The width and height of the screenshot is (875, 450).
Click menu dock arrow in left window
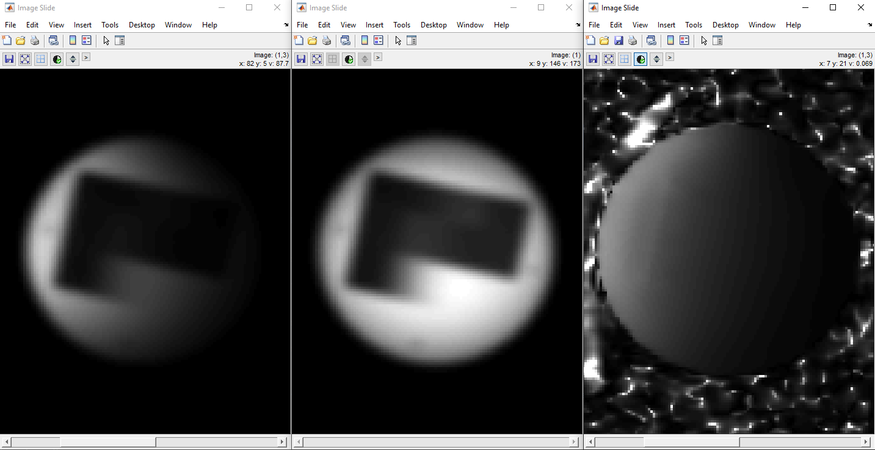coord(286,25)
